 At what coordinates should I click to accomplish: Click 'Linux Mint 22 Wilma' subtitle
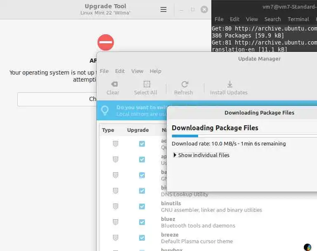point(105,13)
